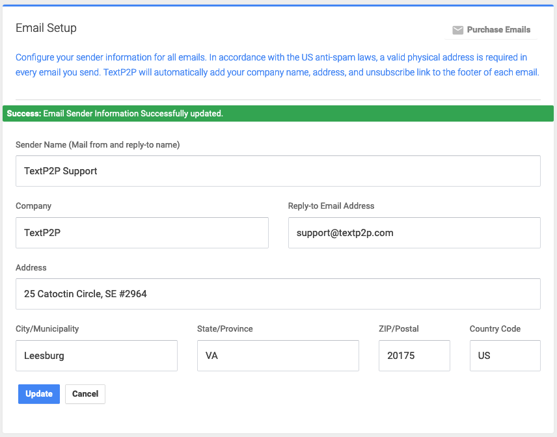The width and height of the screenshot is (557, 437).
Task: Click into the Address input field
Action: [x=278, y=293]
